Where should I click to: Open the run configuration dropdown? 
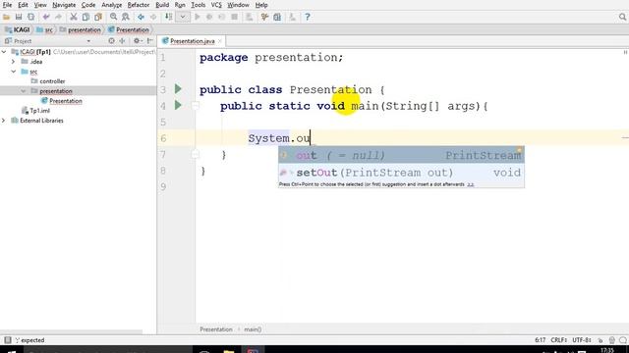183,17
